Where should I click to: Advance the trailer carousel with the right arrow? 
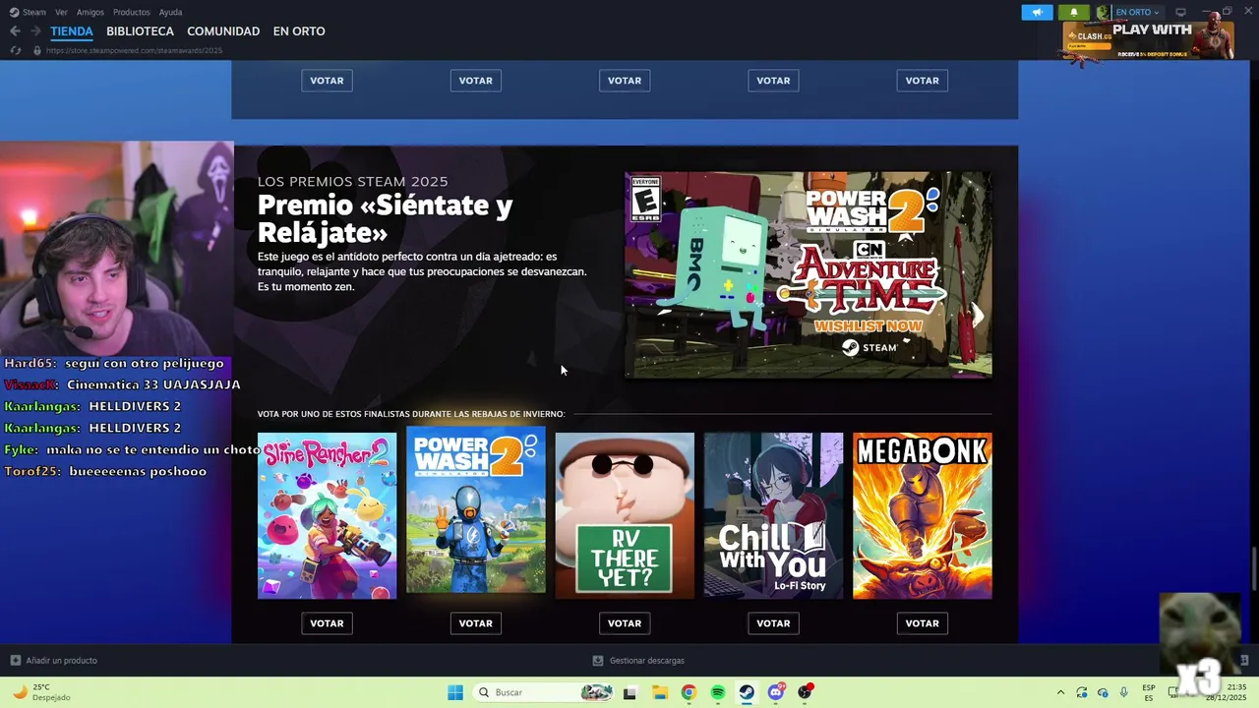click(x=977, y=315)
